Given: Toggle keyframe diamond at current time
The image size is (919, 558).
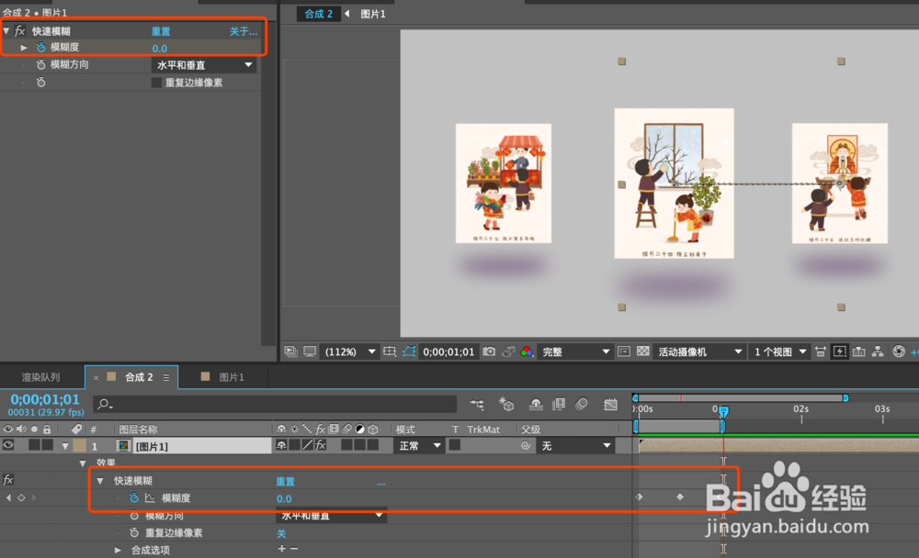Looking at the screenshot, I should pyautogui.click(x=21, y=497).
